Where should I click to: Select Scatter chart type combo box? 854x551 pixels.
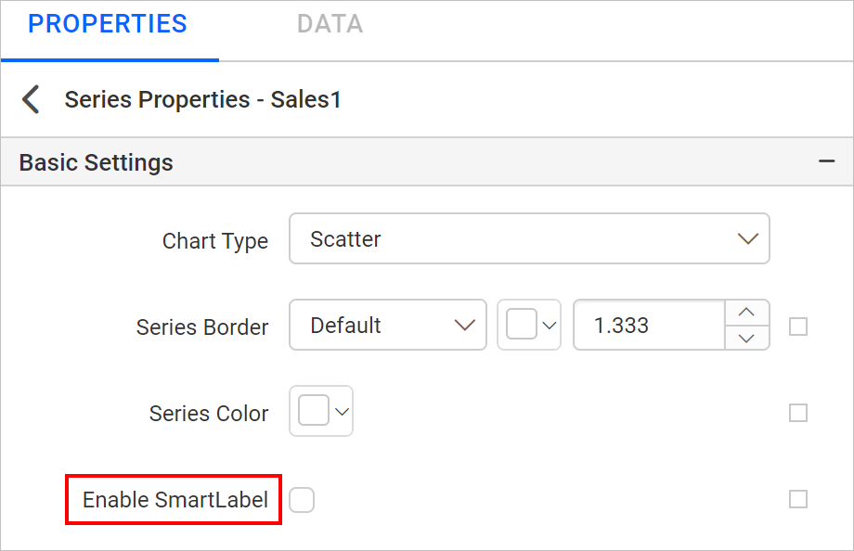(529, 238)
